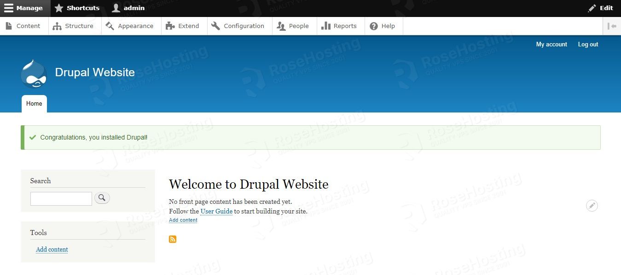The width and height of the screenshot is (621, 275).
Task: Click the orange RSS feed icon
Action: tap(173, 239)
